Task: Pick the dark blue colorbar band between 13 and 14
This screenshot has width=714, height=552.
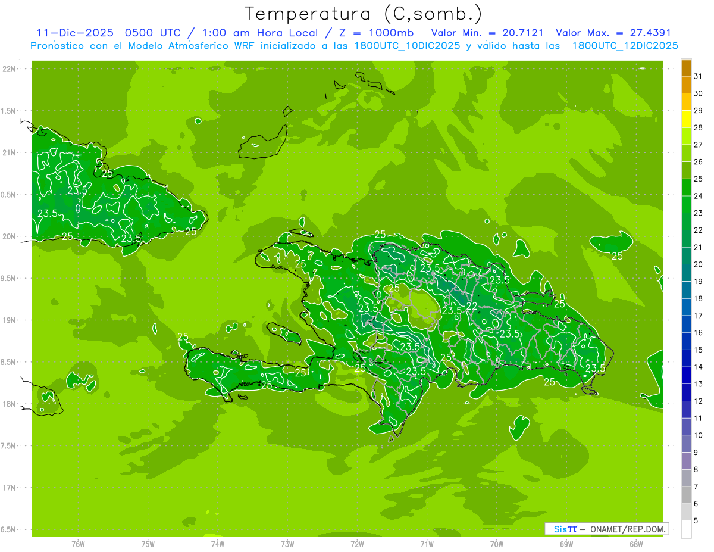Action: tap(686, 376)
